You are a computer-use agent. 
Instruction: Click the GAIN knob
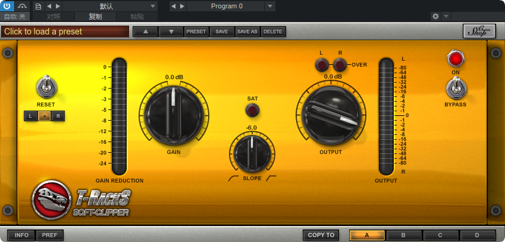174,114
